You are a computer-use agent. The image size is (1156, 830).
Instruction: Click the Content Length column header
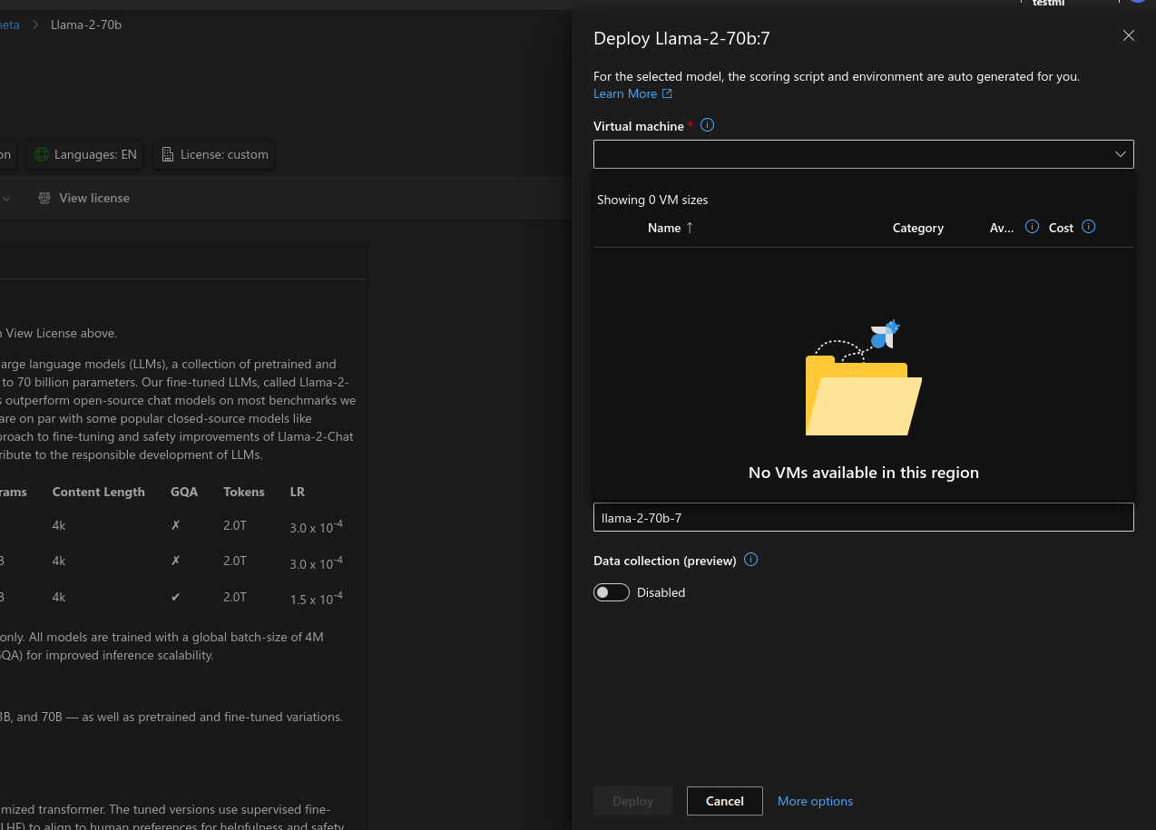pyautogui.click(x=99, y=492)
